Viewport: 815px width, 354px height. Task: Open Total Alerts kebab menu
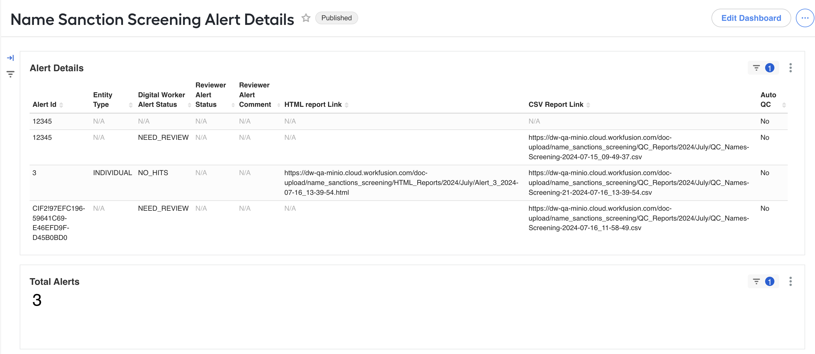(790, 281)
